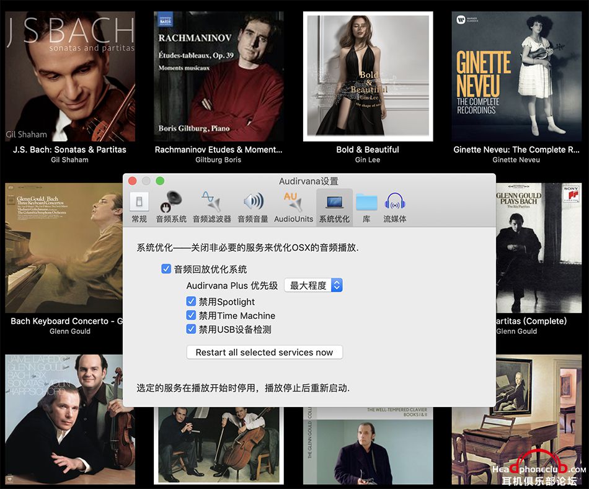Open the harpsichord room painting album cover
589x489 pixels.
(x=516, y=419)
